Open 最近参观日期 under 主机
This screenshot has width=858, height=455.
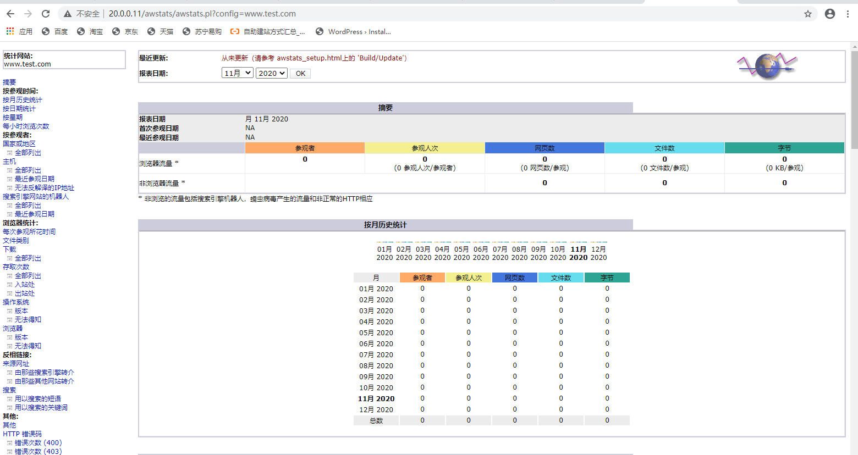coord(35,179)
